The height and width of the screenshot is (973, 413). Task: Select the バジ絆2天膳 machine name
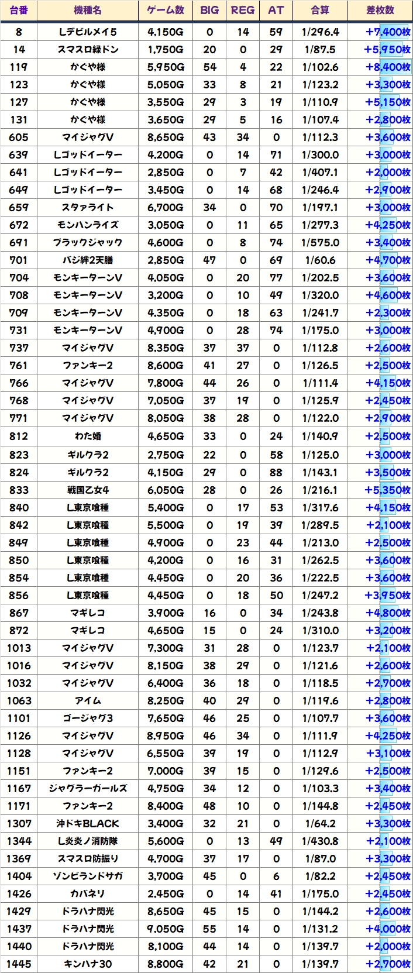[x=88, y=260]
